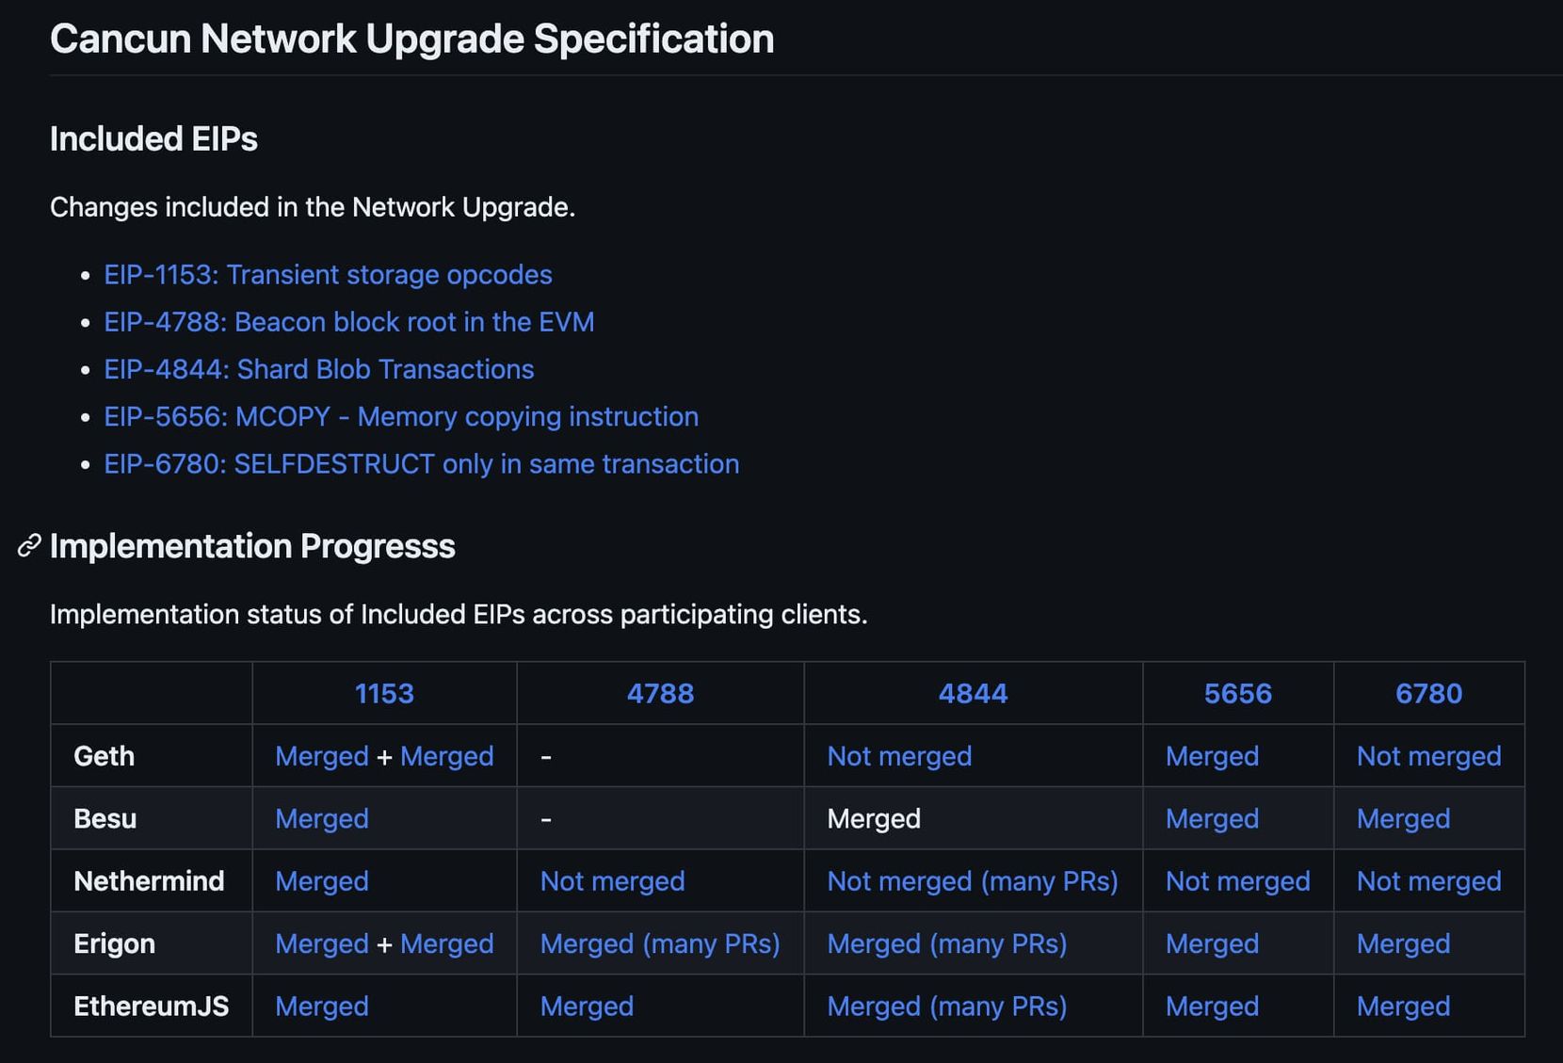Open Nethermind's Not merged link for 4788

(612, 881)
